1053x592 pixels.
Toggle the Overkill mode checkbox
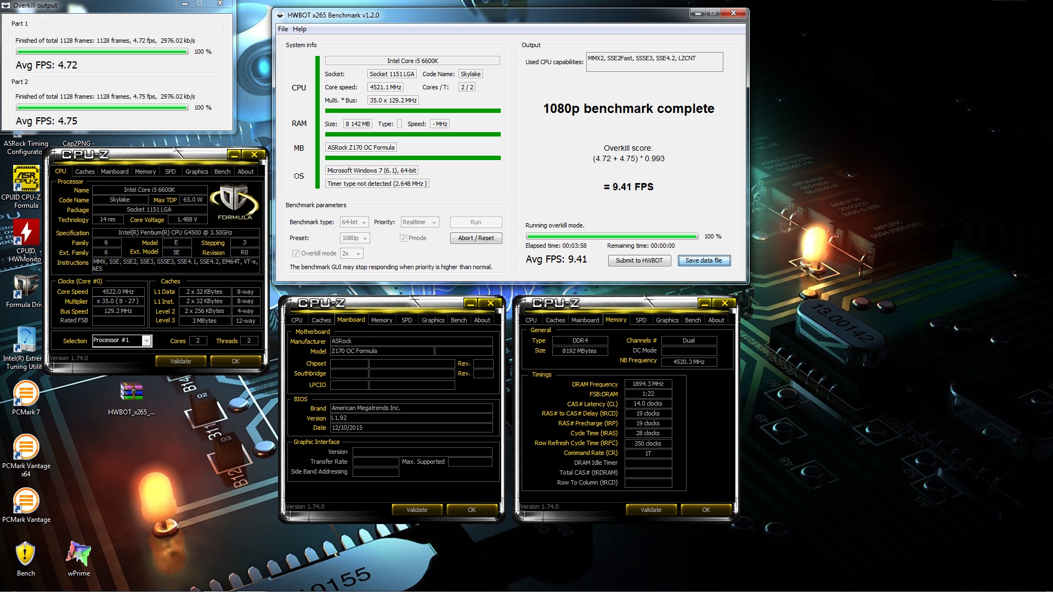point(296,254)
